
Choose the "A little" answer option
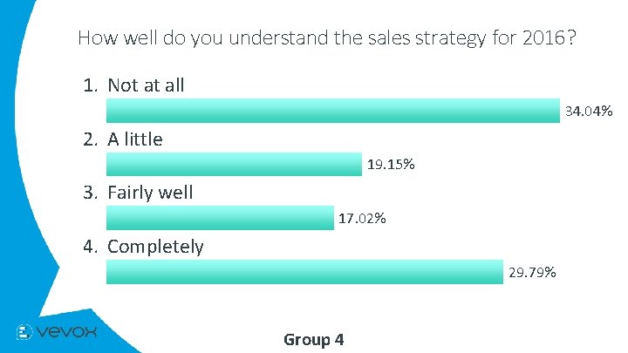[134, 139]
